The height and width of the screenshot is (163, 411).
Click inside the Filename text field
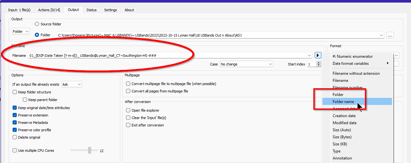pyautogui.click(x=168, y=56)
